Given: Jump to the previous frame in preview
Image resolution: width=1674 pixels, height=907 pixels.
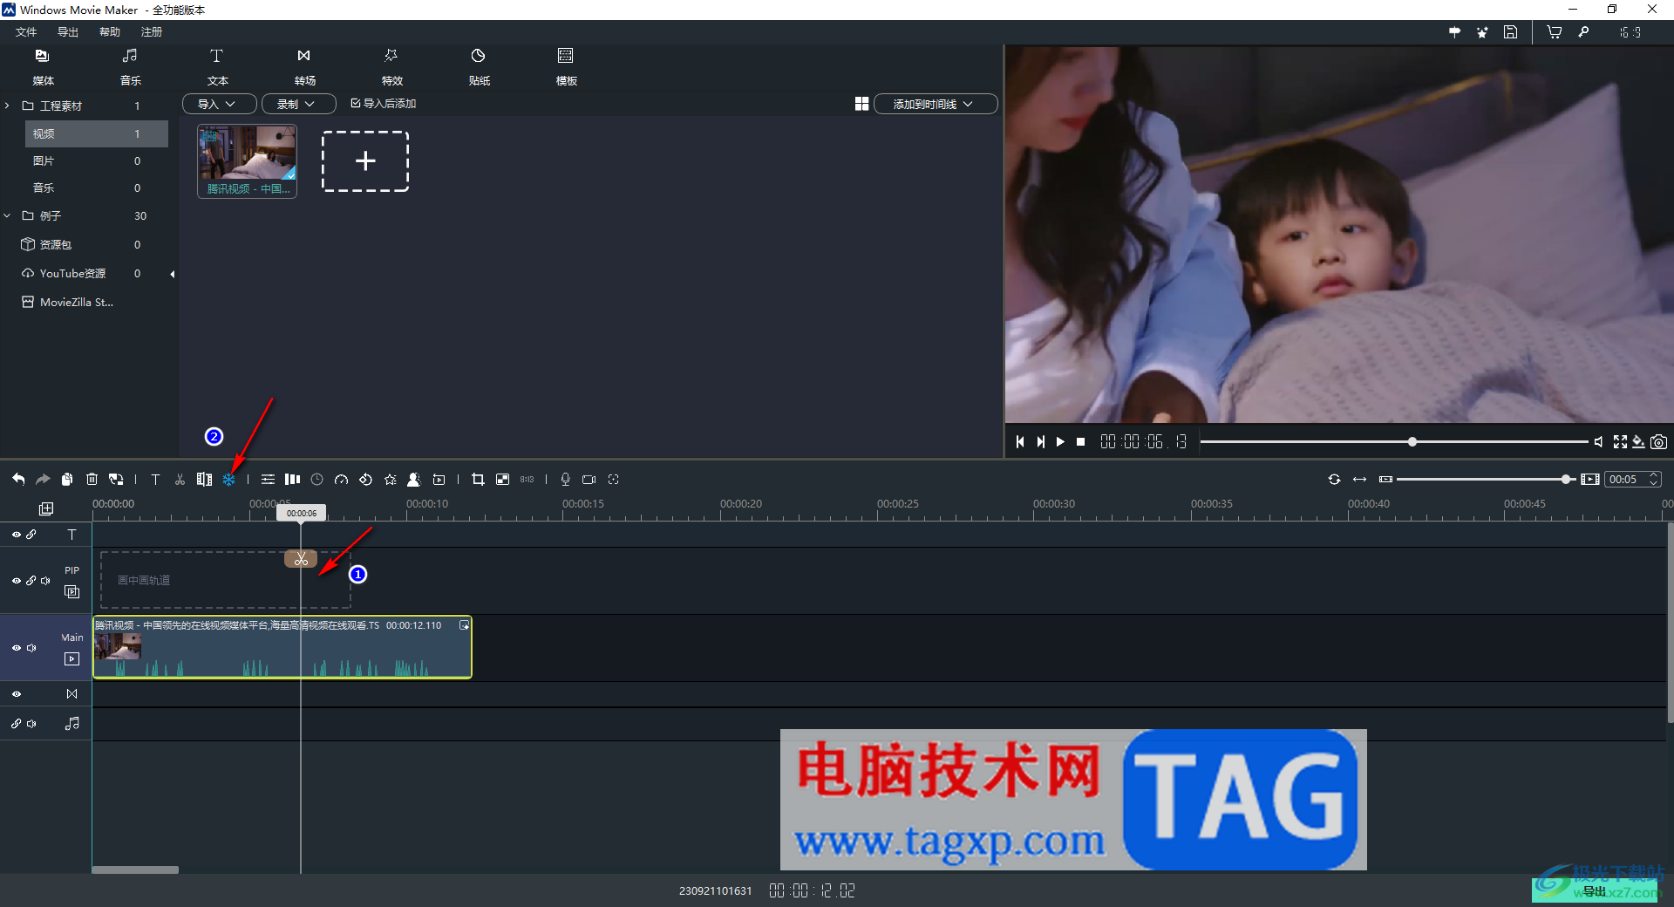Looking at the screenshot, I should [1020, 442].
